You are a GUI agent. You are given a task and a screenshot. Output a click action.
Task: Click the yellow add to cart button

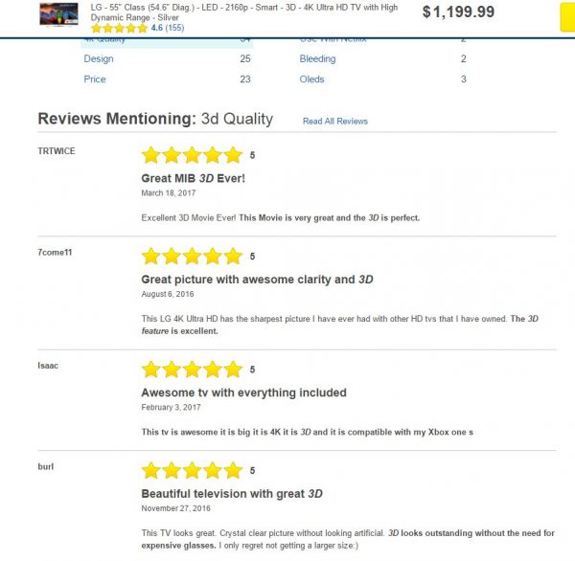pos(567,17)
